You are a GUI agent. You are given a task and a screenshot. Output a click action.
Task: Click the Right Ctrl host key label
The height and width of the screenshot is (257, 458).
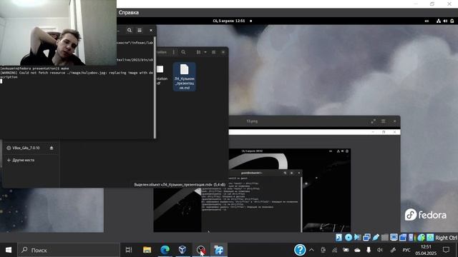click(x=446, y=238)
